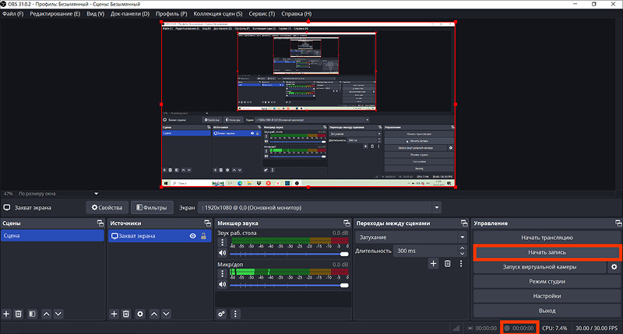The image size is (623, 334).
Task: Click the connection signal icon in status bar
Action: coord(456,328)
